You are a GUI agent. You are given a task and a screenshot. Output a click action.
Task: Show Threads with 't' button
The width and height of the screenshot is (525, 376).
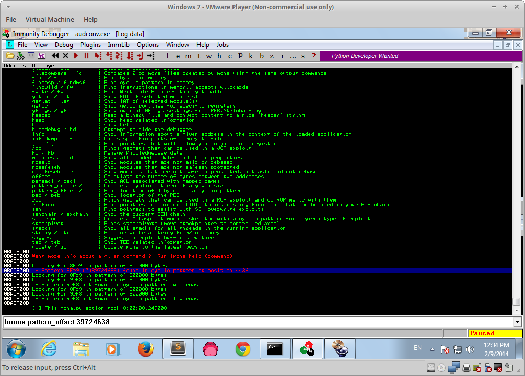[x=199, y=56]
